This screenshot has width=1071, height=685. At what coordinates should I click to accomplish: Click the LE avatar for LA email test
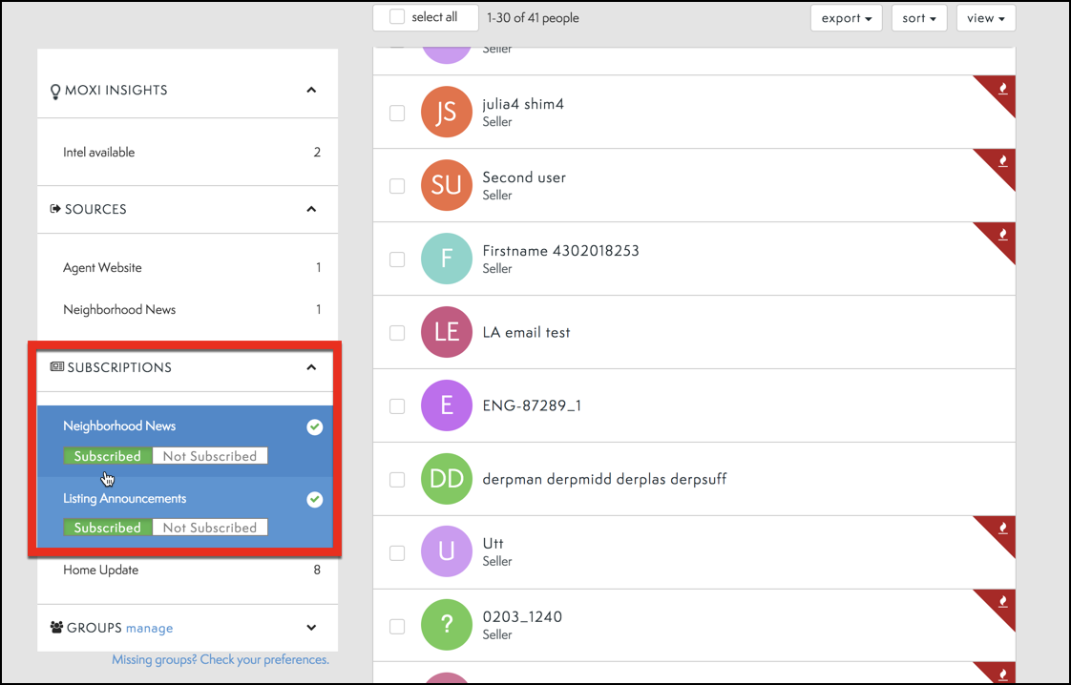(446, 332)
